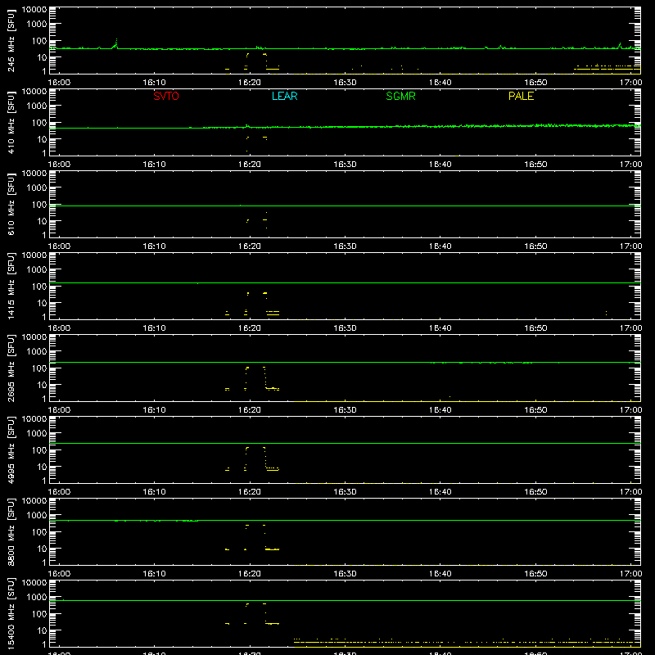Screen dimensions: 655x655
Task: Click the 16:30 time label under 610 MHz plot
Action: [345, 246]
